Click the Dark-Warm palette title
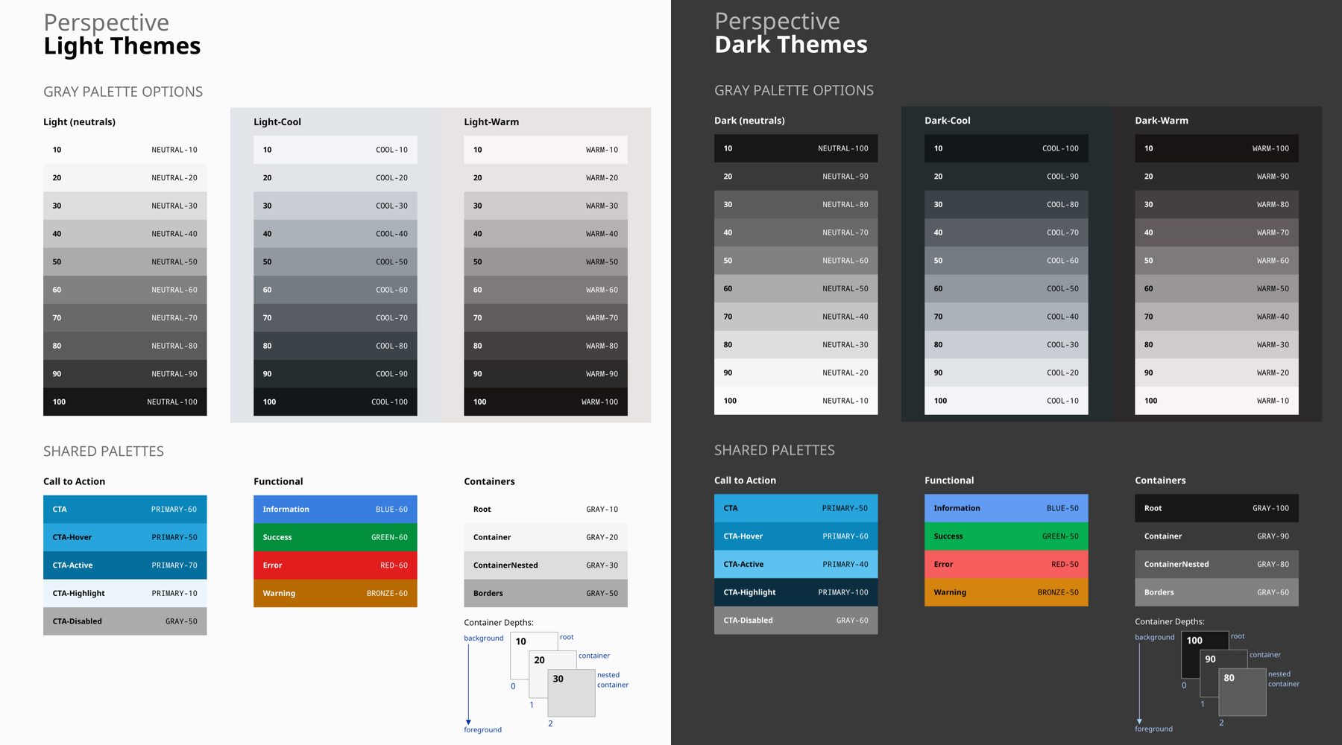The height and width of the screenshot is (745, 1342). [1162, 121]
